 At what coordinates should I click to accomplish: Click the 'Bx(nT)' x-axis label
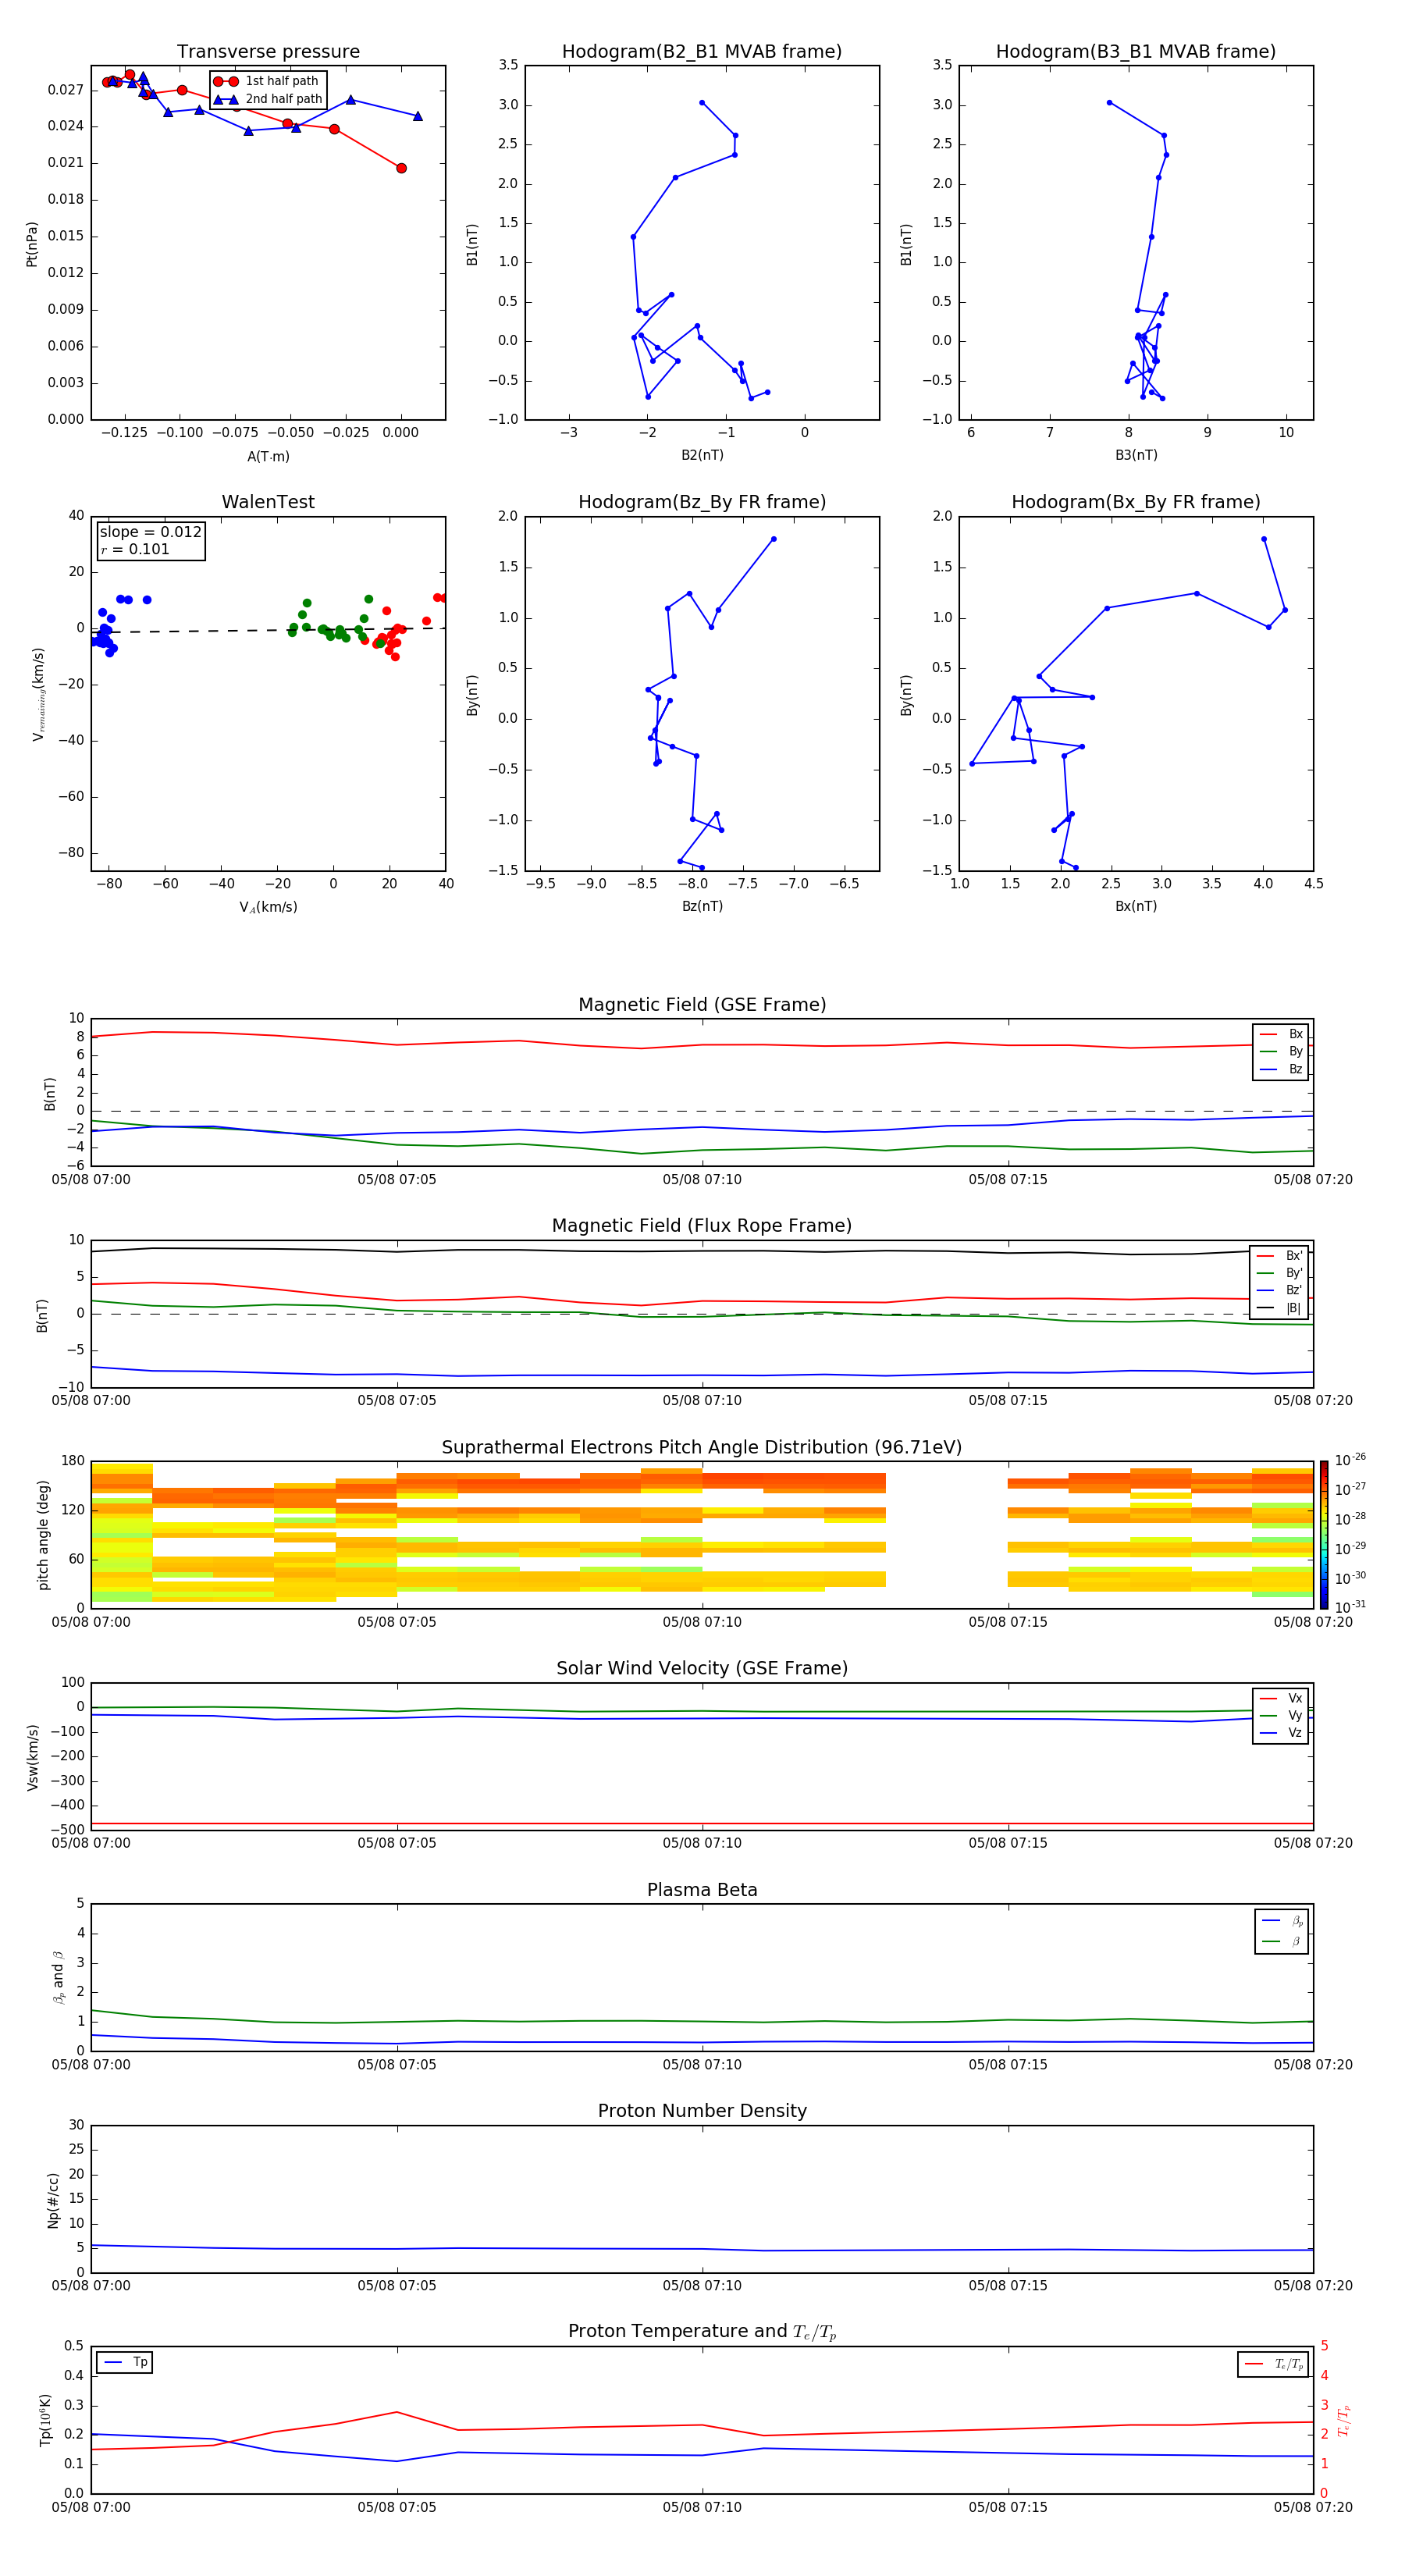coord(1136,906)
